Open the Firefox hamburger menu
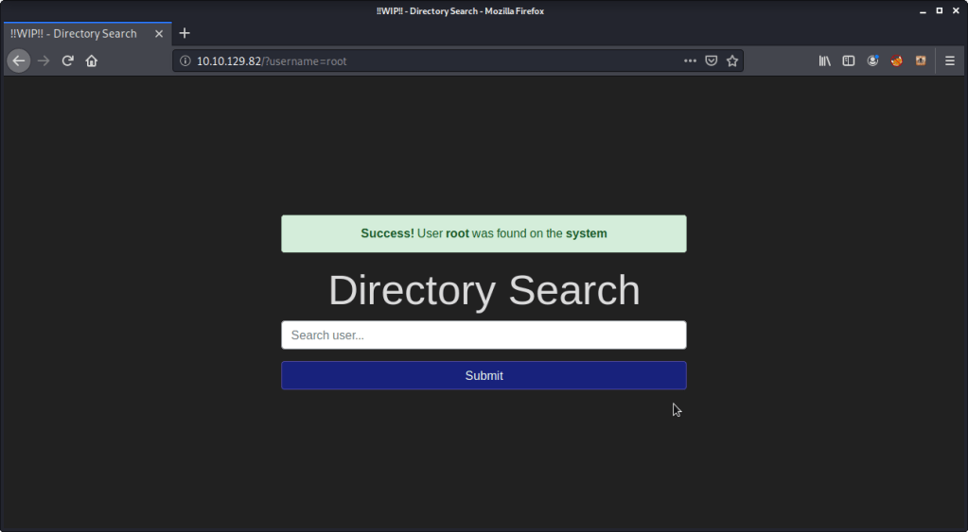Viewport: 968px width, 532px height. [x=950, y=60]
